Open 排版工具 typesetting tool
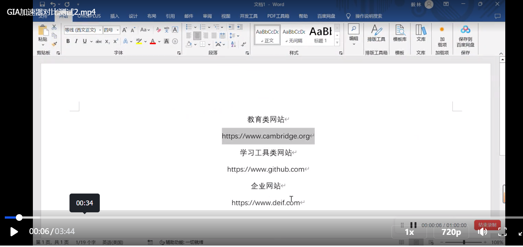The height and width of the screenshot is (247, 523). 376,34
